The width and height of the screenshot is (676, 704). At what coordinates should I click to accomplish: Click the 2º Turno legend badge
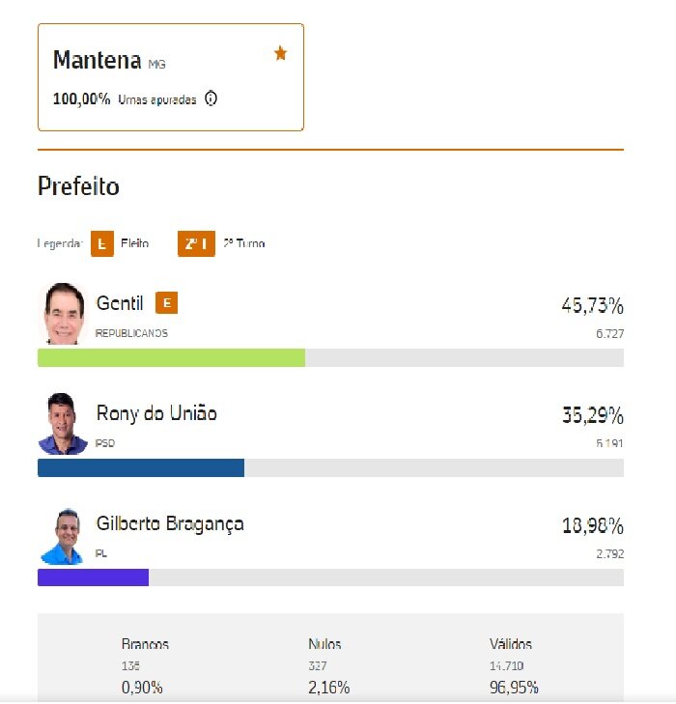tap(196, 243)
